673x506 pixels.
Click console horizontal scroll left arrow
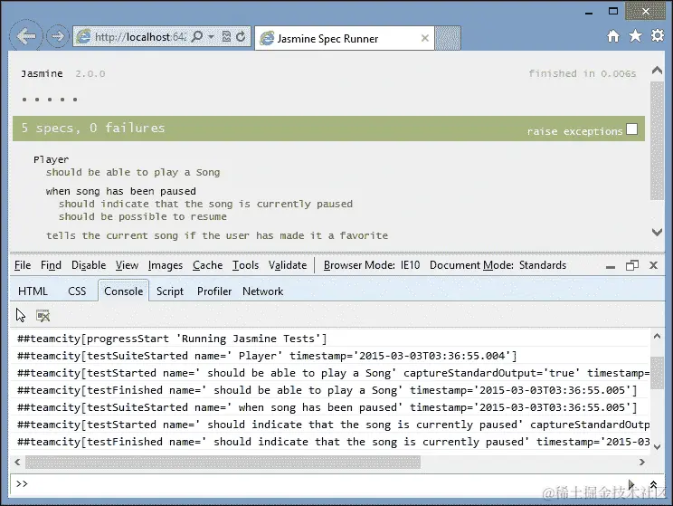pyautogui.click(x=17, y=463)
